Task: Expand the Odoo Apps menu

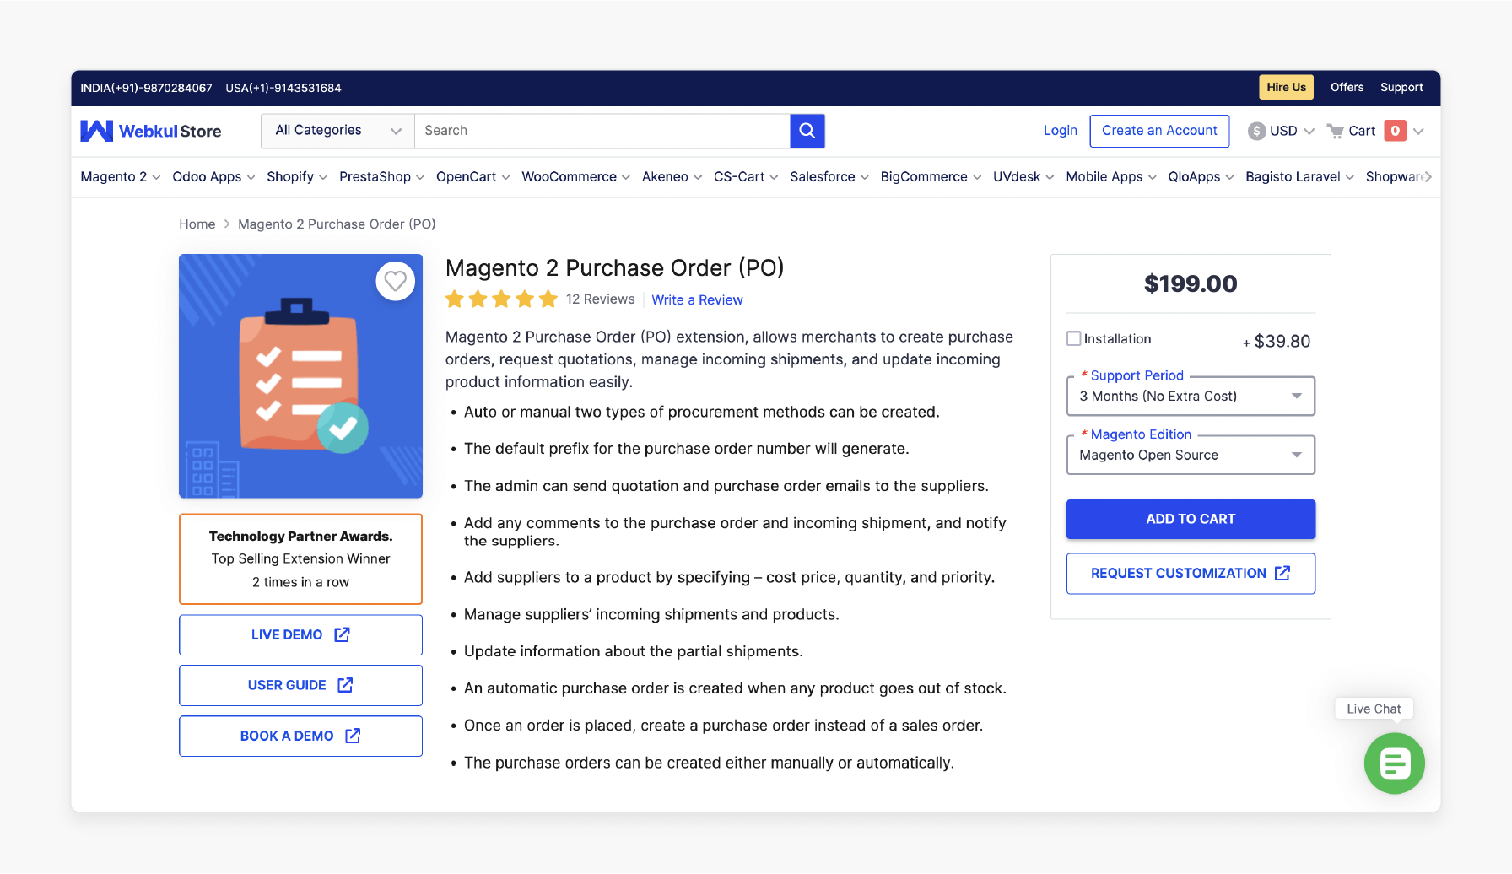Action: tap(213, 176)
